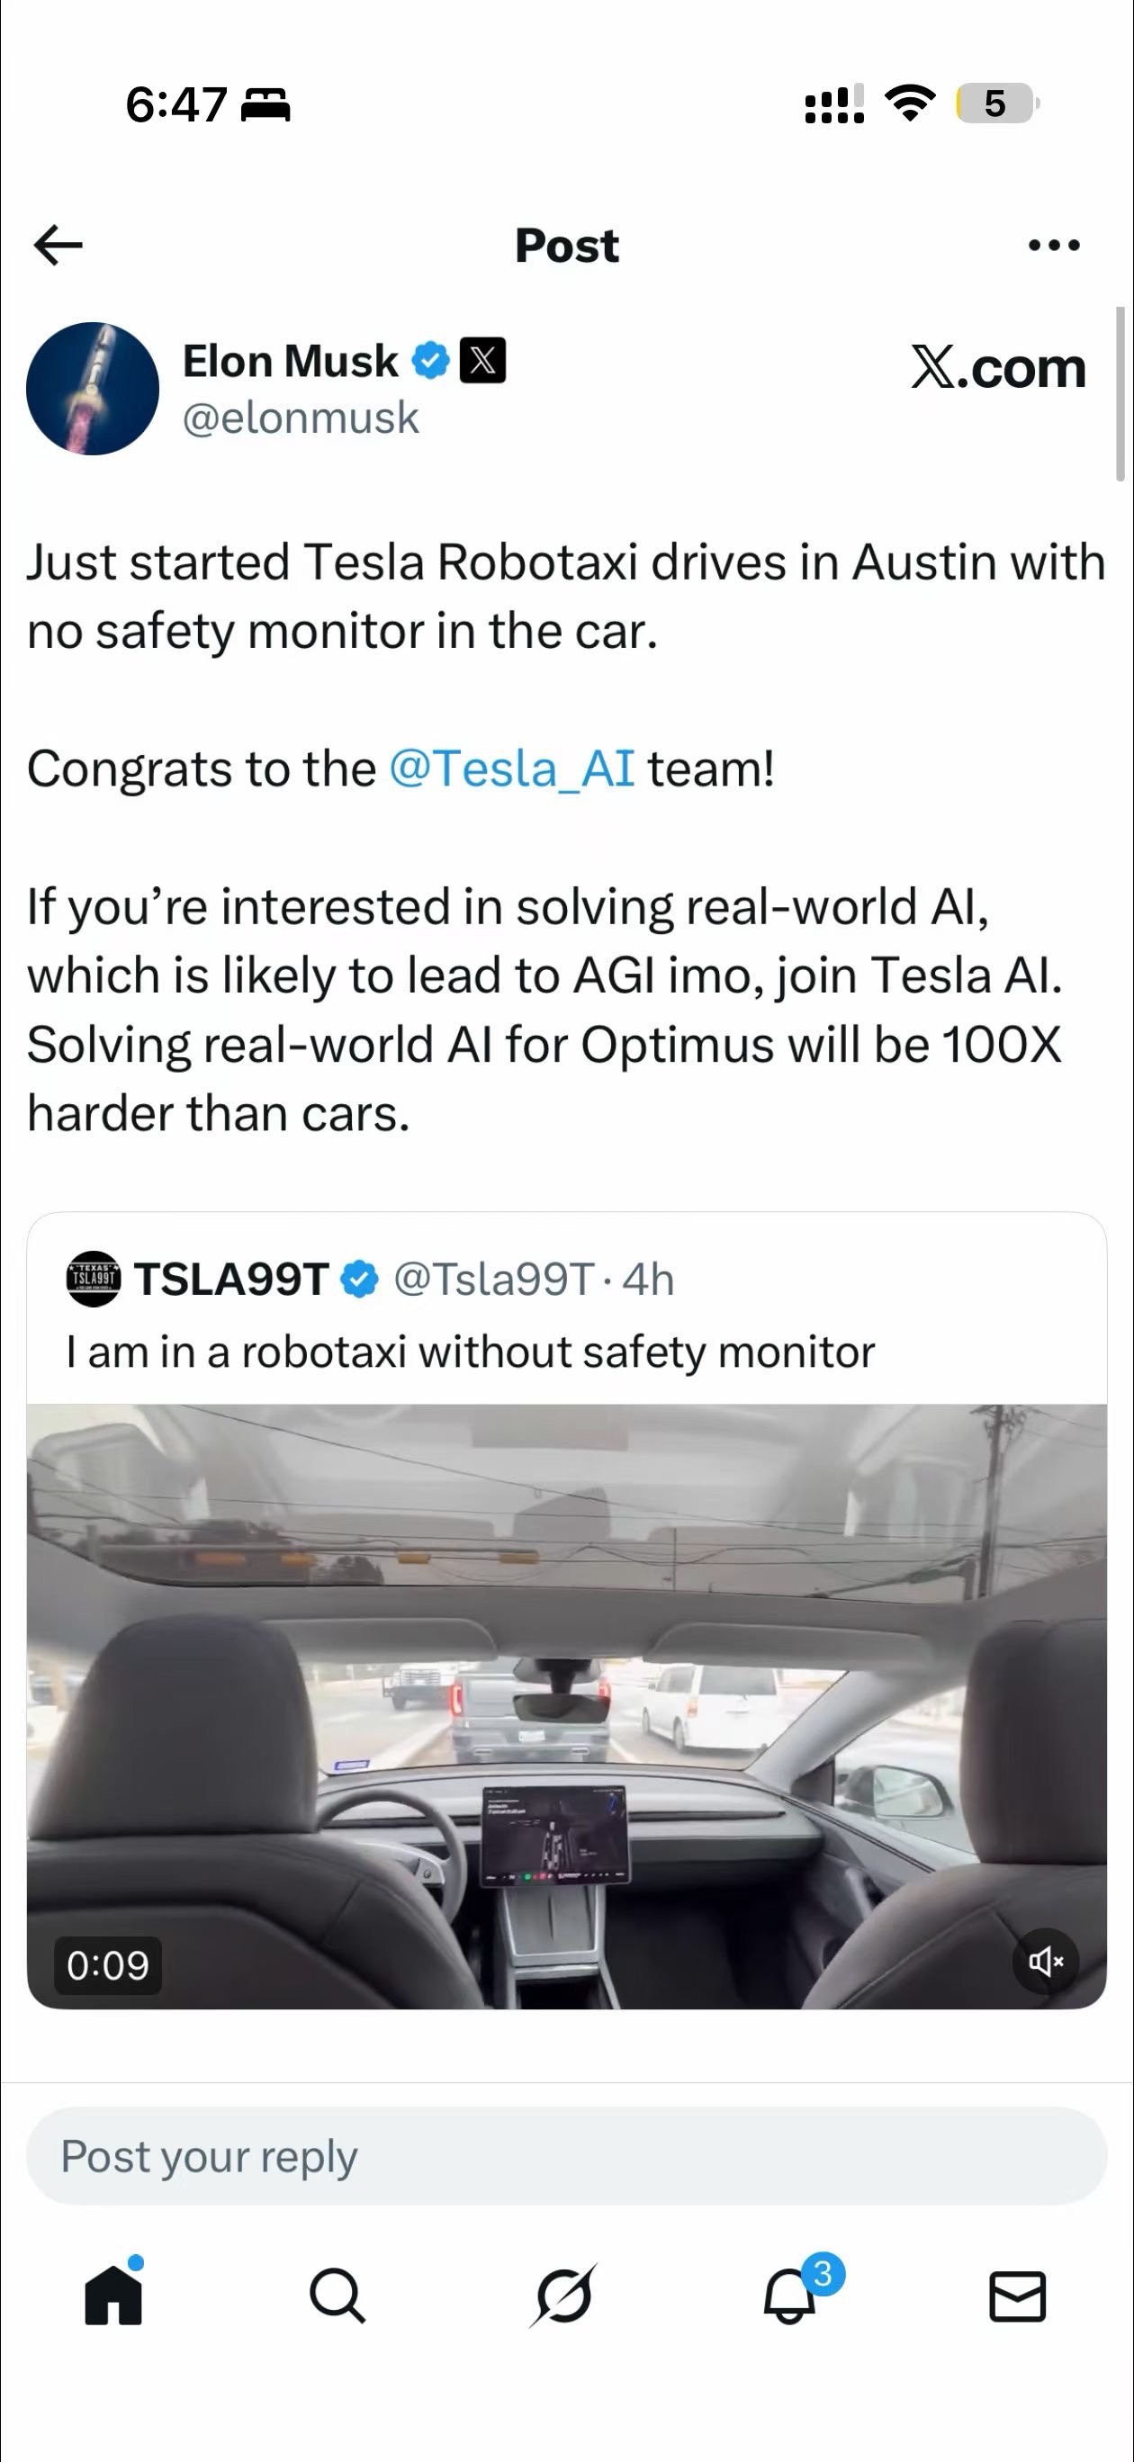Open the Messages envelope icon
Image resolution: width=1134 pixels, height=2462 pixels.
point(1017,2296)
